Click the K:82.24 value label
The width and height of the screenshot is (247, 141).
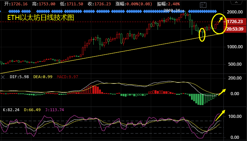pyautogui.click(x=11, y=110)
